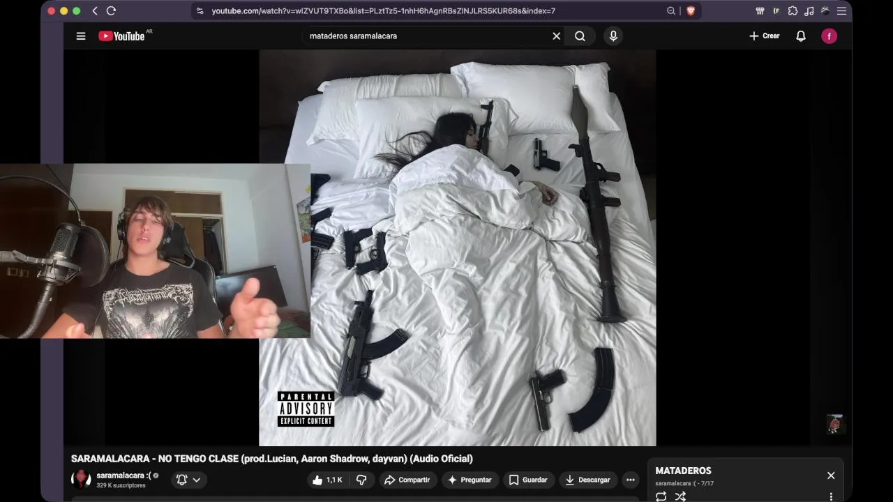
Task: Share the video via Compartir
Action: [407, 480]
